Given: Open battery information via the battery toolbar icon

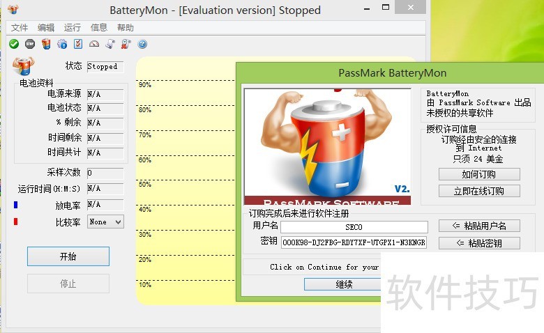Looking at the screenshot, I should (x=46, y=44).
